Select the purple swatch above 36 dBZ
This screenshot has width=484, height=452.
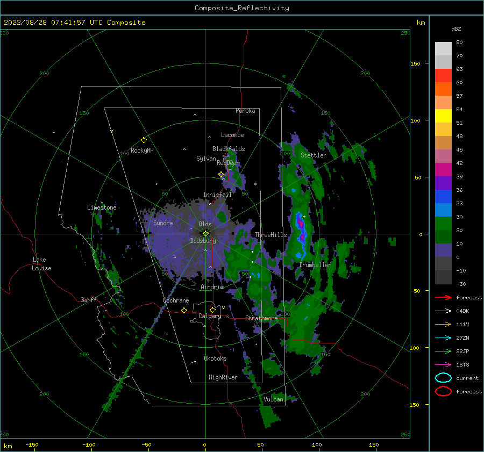point(443,183)
